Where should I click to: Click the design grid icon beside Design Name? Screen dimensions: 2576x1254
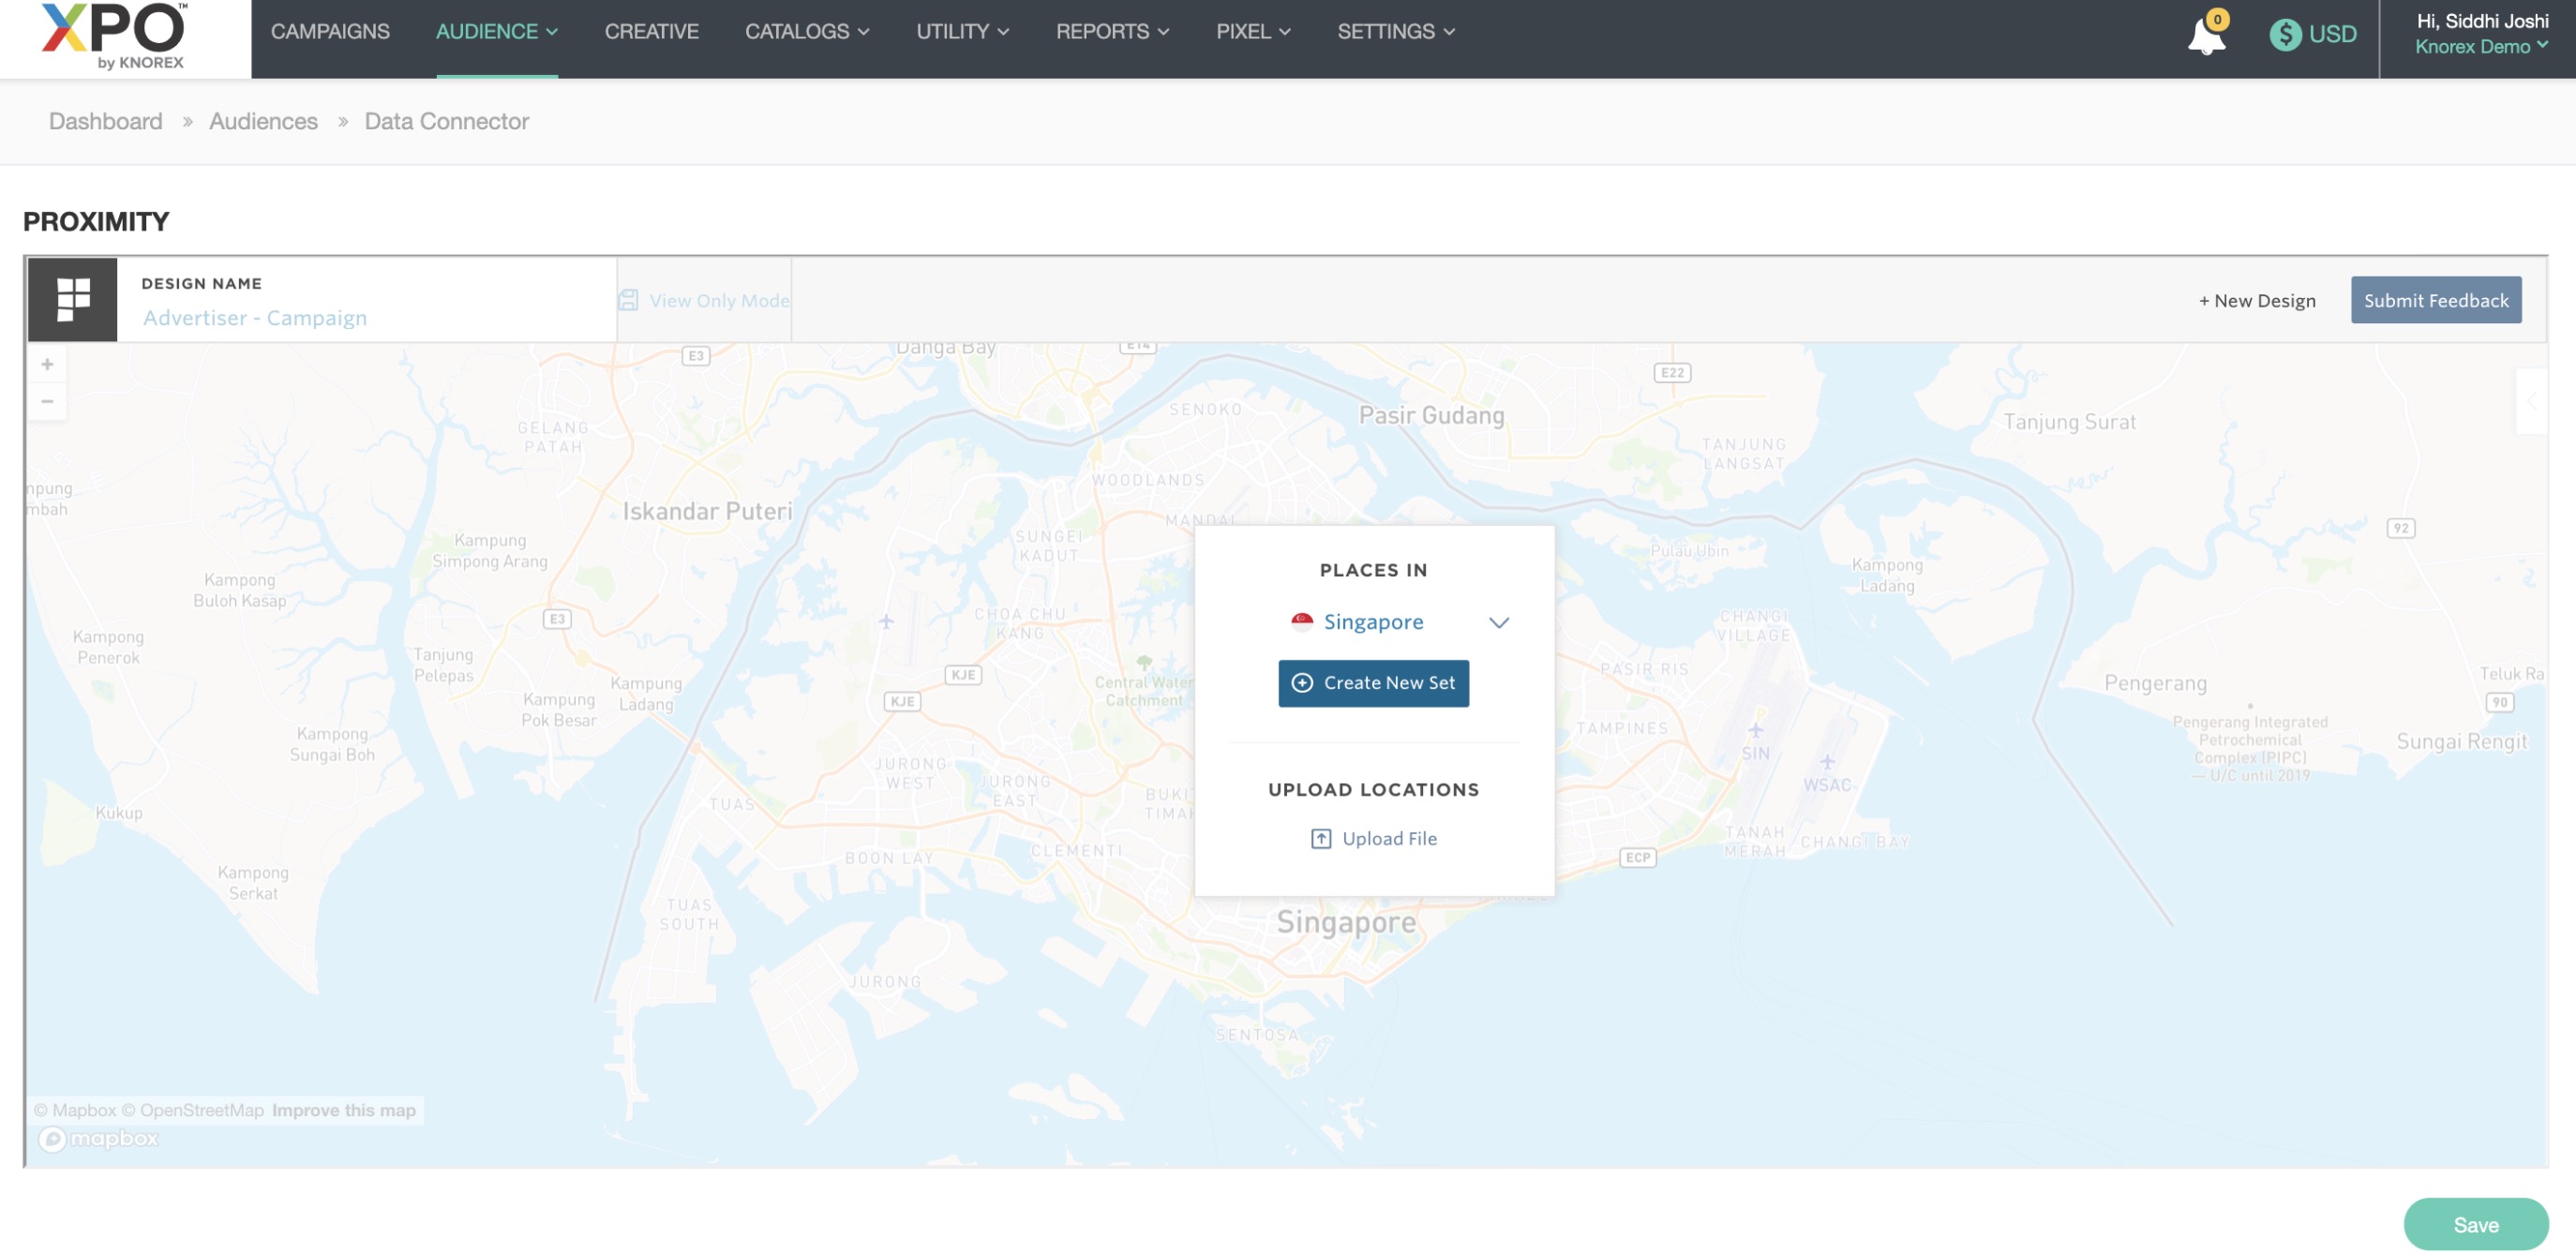pos(72,300)
